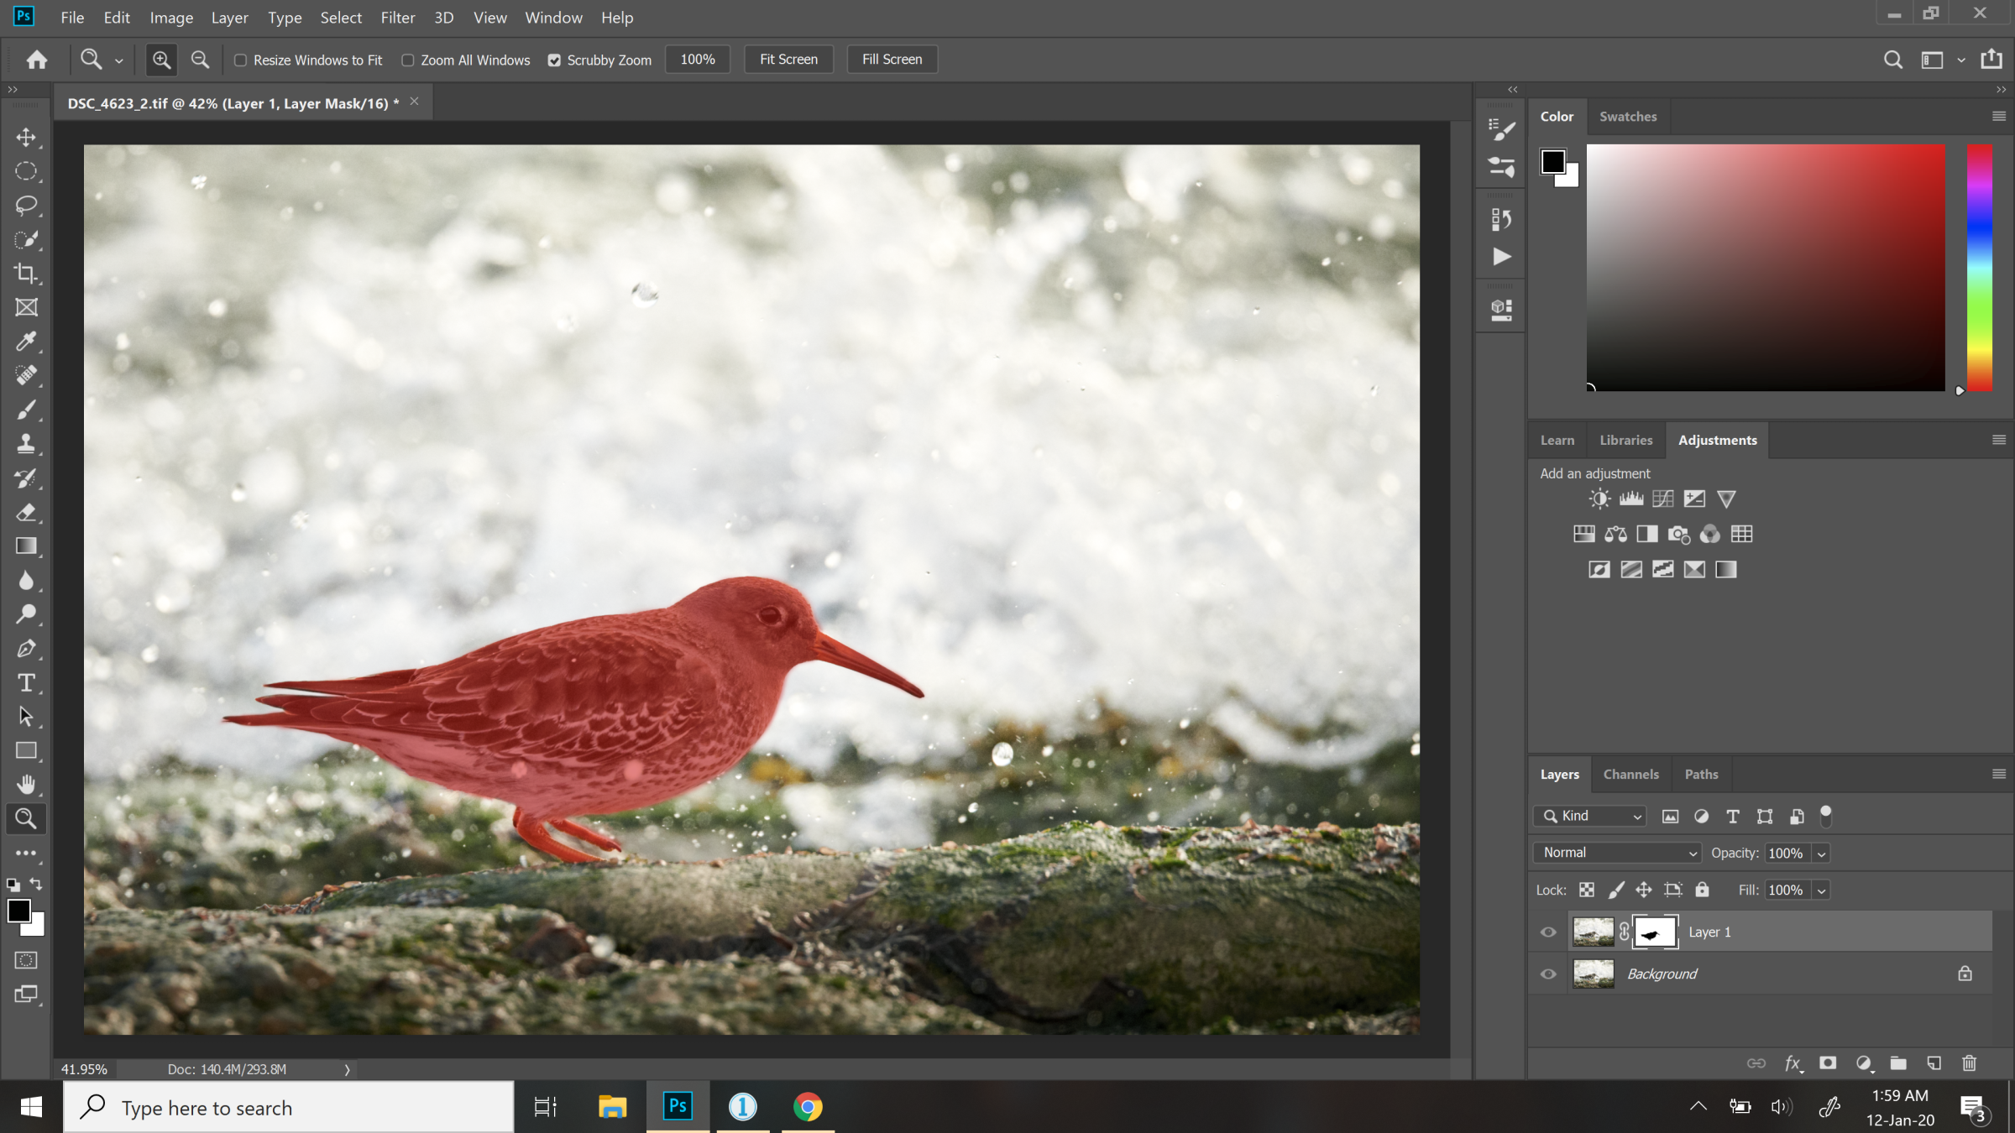This screenshot has width=2015, height=1133.
Task: Click the Zoom Out icon in options bar
Action: [200, 60]
